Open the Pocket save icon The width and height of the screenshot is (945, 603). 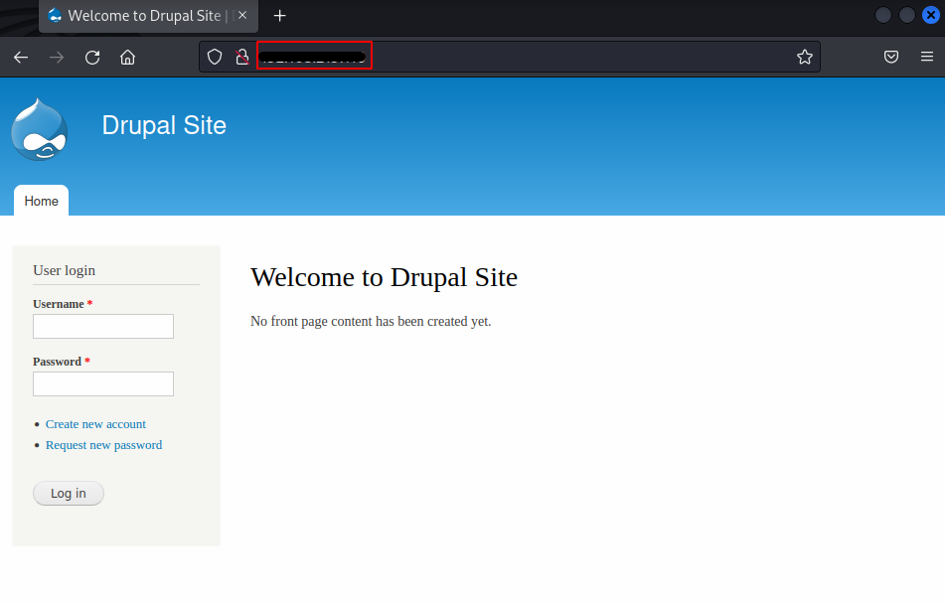pos(891,58)
